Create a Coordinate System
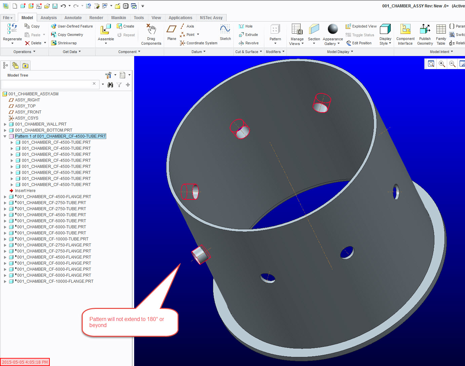This screenshot has height=366, width=465. tap(199, 43)
